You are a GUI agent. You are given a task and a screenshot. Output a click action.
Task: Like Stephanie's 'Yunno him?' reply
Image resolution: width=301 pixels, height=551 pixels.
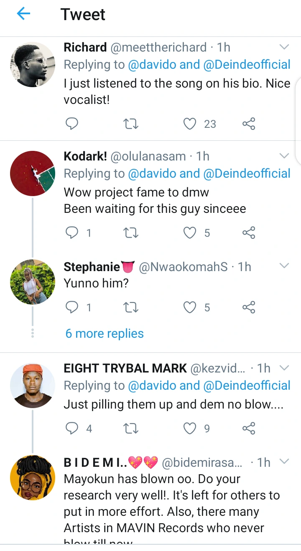tap(190, 308)
